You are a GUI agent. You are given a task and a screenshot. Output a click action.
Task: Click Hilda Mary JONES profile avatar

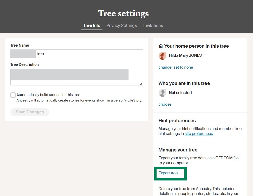point(163,56)
